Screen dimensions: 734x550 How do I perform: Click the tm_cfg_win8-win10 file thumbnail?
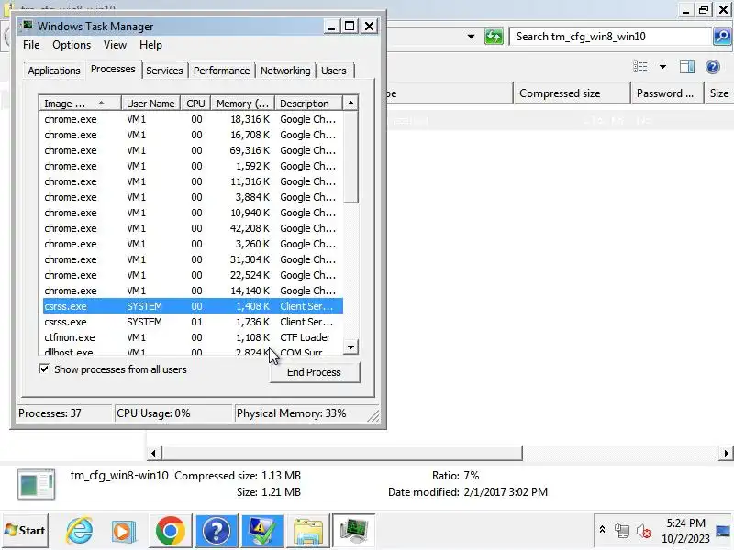(37, 484)
